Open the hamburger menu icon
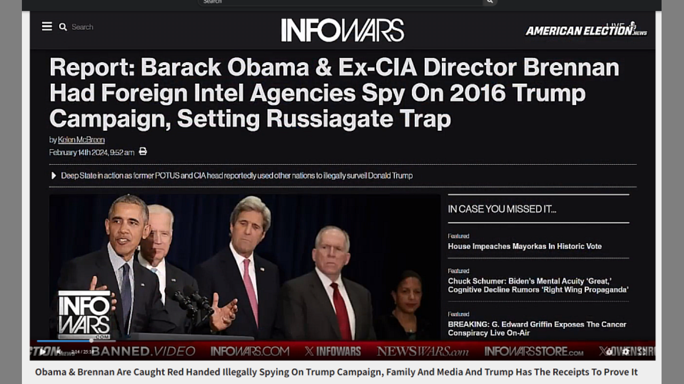This screenshot has width=684, height=384. [x=47, y=26]
